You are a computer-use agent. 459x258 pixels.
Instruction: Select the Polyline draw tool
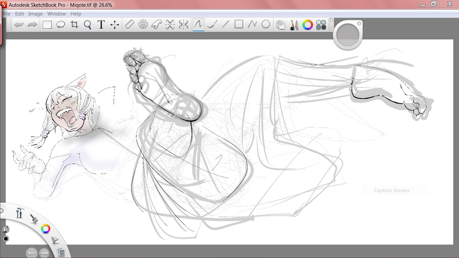[252, 24]
